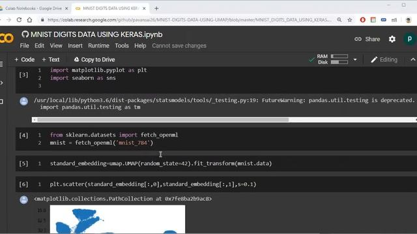Run cell [6] via its execution bracket

(23, 184)
